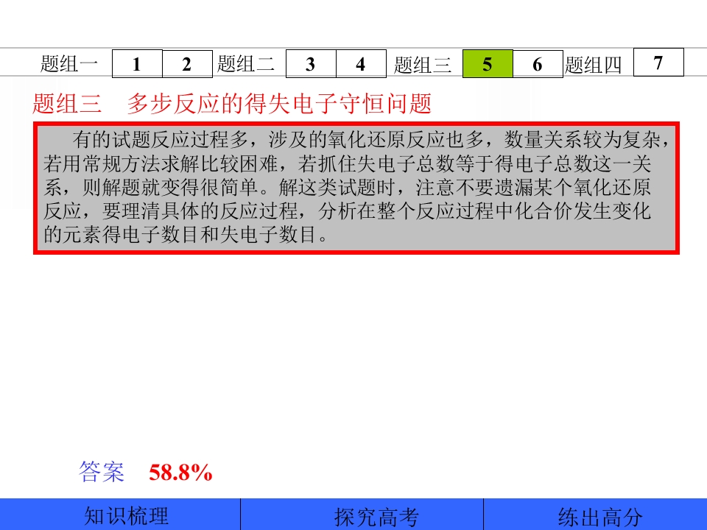707x530 pixels.
Task: Open the 探究高考 tab
Action: click(376, 517)
